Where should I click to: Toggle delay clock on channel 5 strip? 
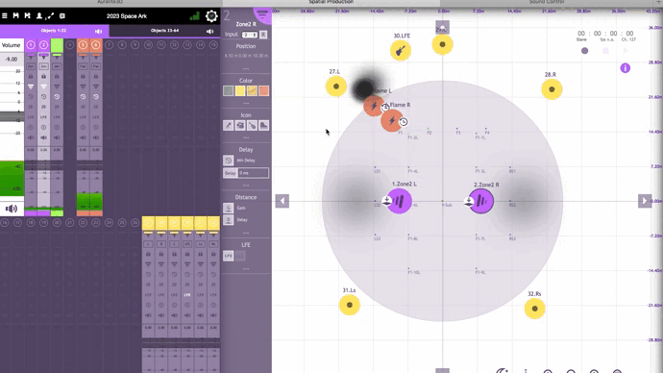83,97
